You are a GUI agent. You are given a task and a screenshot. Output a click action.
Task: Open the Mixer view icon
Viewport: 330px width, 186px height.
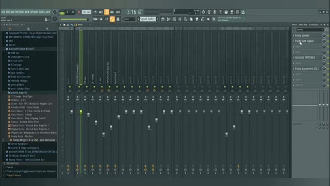180,19
